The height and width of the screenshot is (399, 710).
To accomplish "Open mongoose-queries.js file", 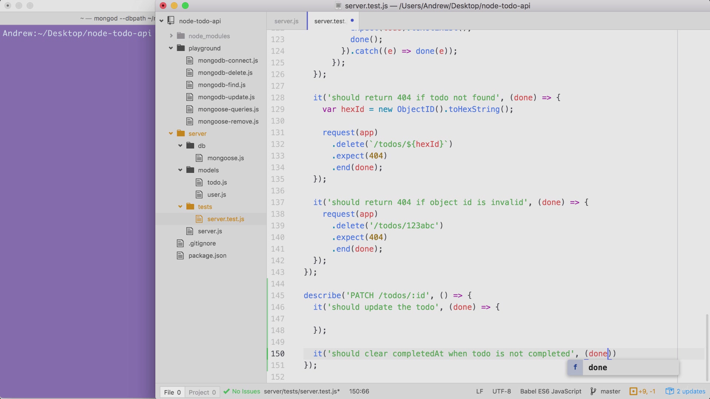I will click(228, 109).
